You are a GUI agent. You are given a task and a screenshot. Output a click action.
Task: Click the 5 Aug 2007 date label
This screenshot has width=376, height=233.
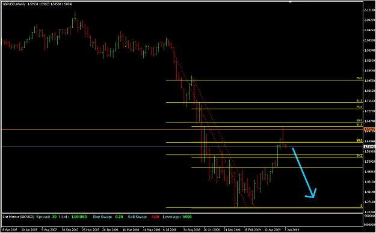click(49, 229)
